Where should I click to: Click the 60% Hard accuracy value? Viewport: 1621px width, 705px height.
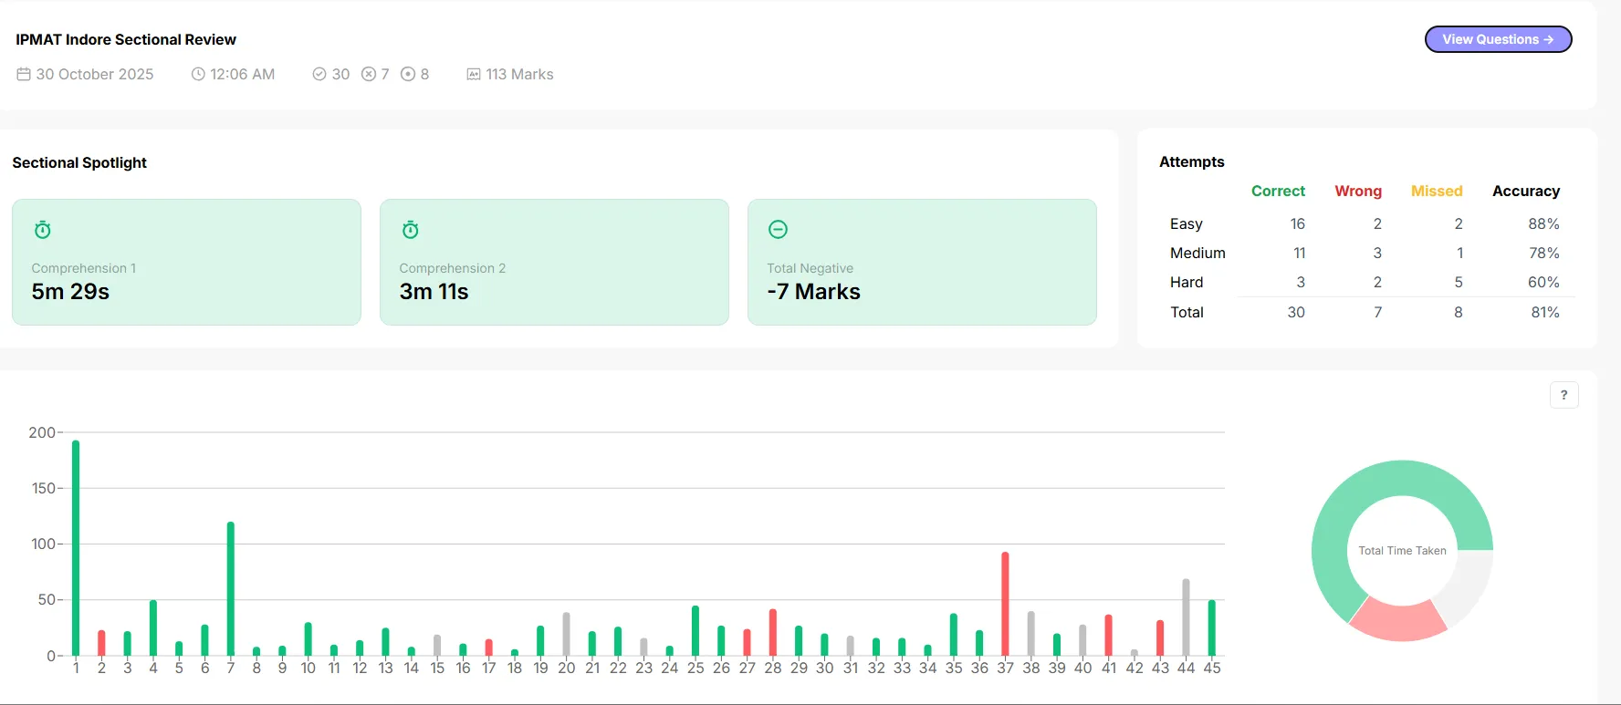click(1543, 282)
